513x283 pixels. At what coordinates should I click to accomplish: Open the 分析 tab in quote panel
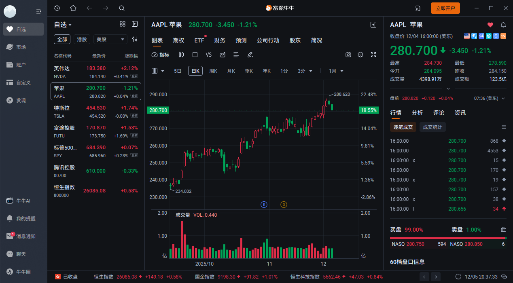pos(417,113)
